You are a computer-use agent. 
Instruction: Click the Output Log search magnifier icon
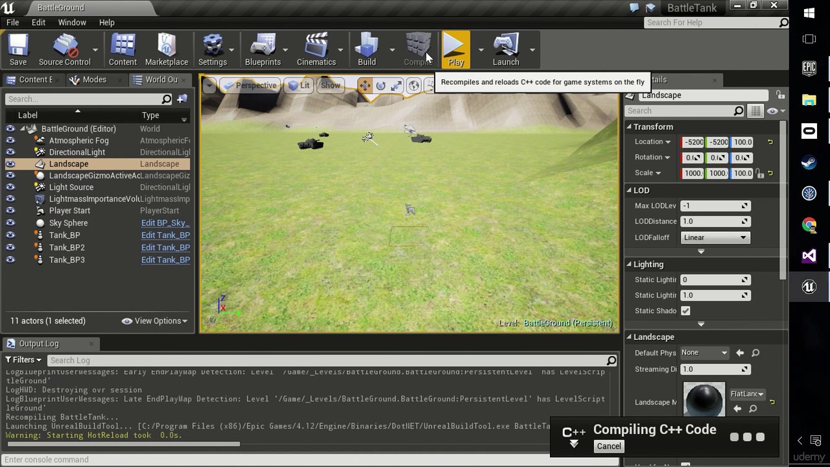pyautogui.click(x=611, y=361)
